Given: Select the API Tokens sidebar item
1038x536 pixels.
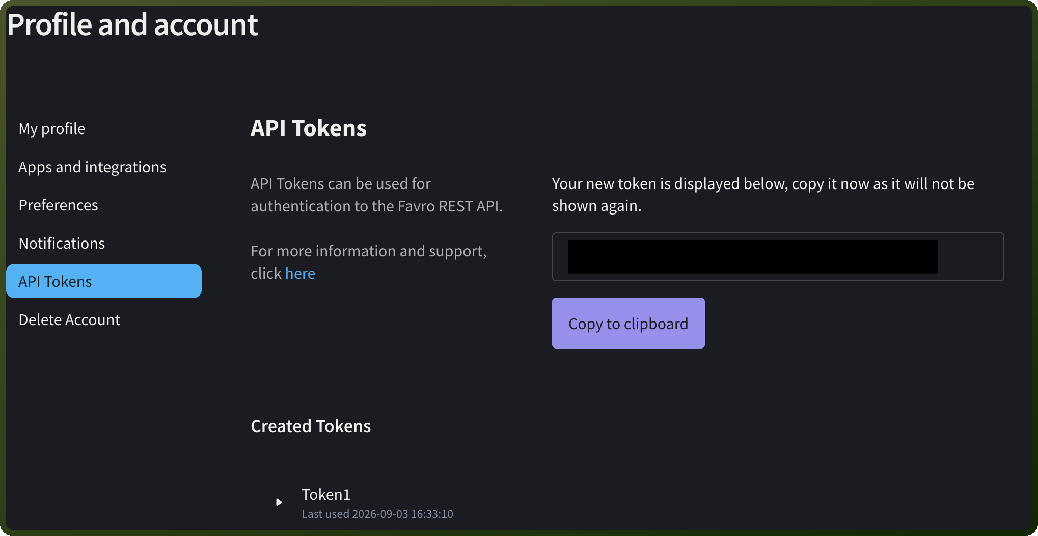Looking at the screenshot, I should (104, 281).
